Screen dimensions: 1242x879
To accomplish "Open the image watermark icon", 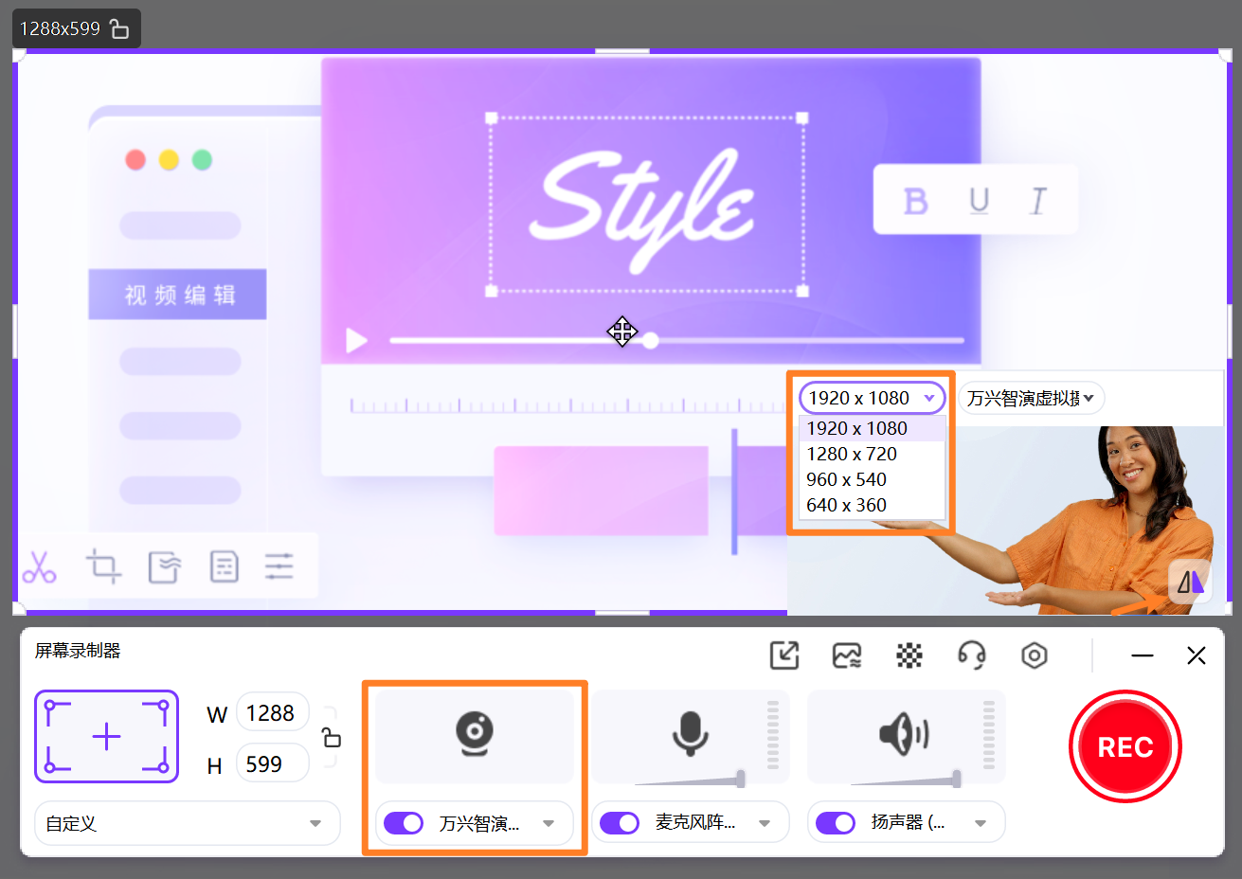I will 846,655.
